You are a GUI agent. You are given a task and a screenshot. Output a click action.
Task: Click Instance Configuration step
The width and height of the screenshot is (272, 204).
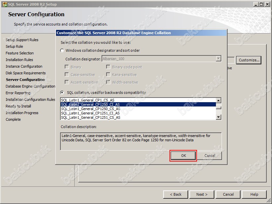point(24,66)
